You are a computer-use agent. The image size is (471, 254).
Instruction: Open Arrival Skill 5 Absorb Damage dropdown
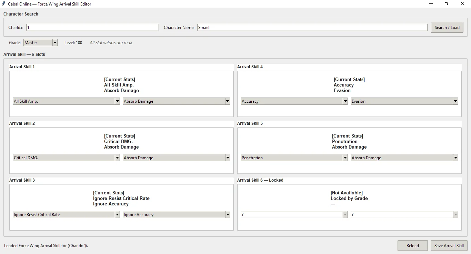click(404, 158)
